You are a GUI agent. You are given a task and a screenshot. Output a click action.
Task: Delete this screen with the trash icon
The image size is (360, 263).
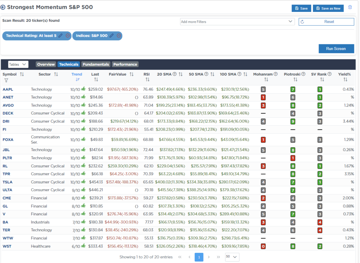pyautogui.click(x=350, y=7)
